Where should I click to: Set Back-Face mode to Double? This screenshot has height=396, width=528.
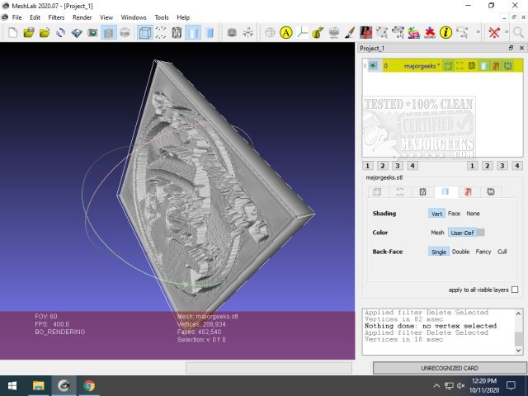(460, 252)
